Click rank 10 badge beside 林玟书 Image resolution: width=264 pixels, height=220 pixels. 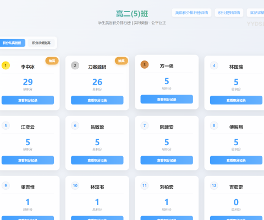(x=75, y=185)
